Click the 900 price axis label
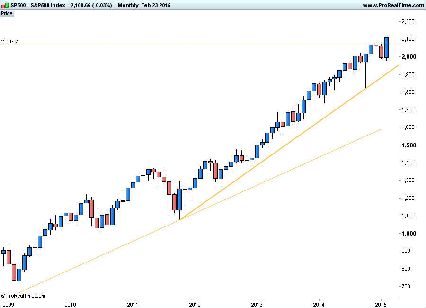This screenshot has width=426, height=308. [406, 251]
